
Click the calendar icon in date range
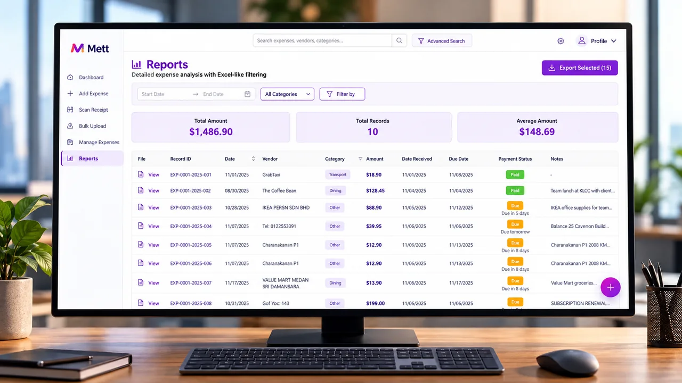pyautogui.click(x=247, y=94)
